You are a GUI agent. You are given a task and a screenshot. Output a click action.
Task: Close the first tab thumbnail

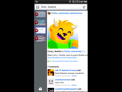tap(37, 14)
